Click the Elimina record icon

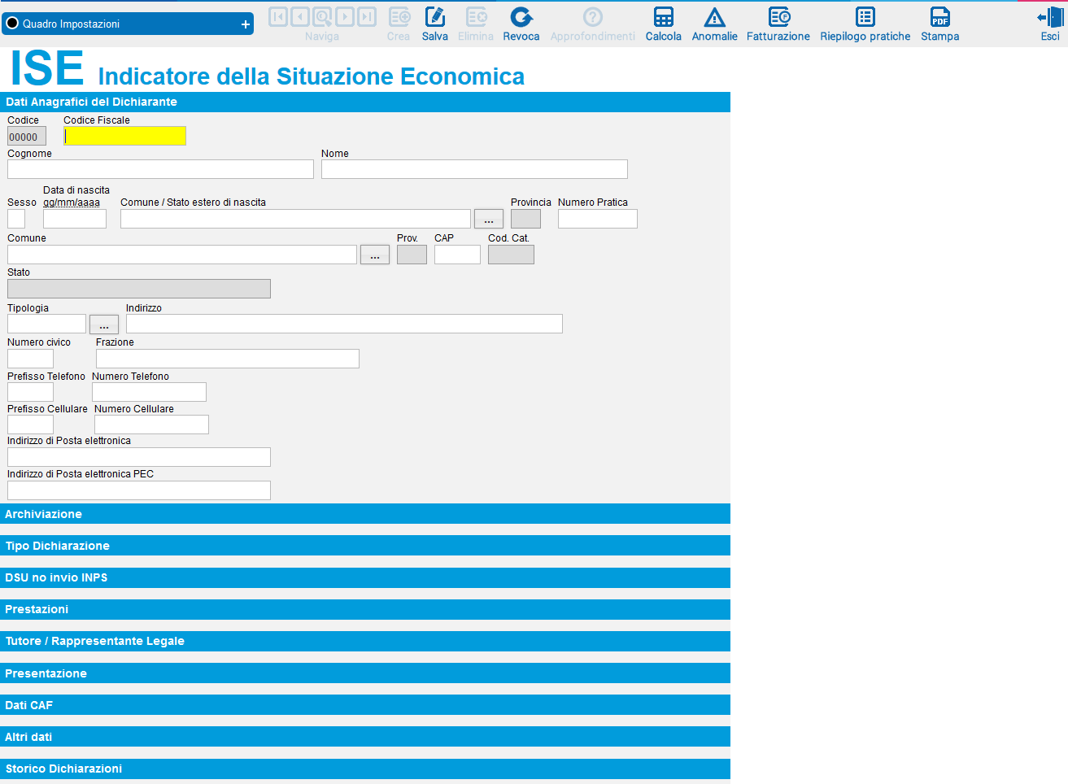point(477,17)
